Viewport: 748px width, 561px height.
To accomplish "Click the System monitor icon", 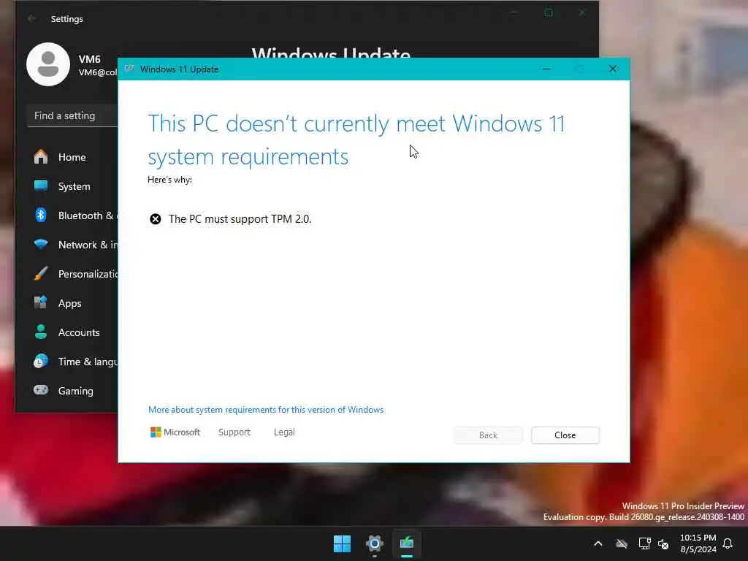I will click(x=41, y=186).
